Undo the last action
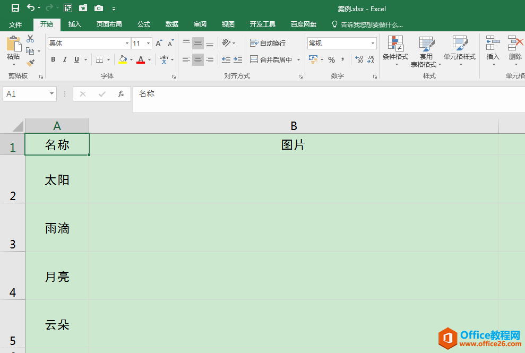 (x=30, y=8)
